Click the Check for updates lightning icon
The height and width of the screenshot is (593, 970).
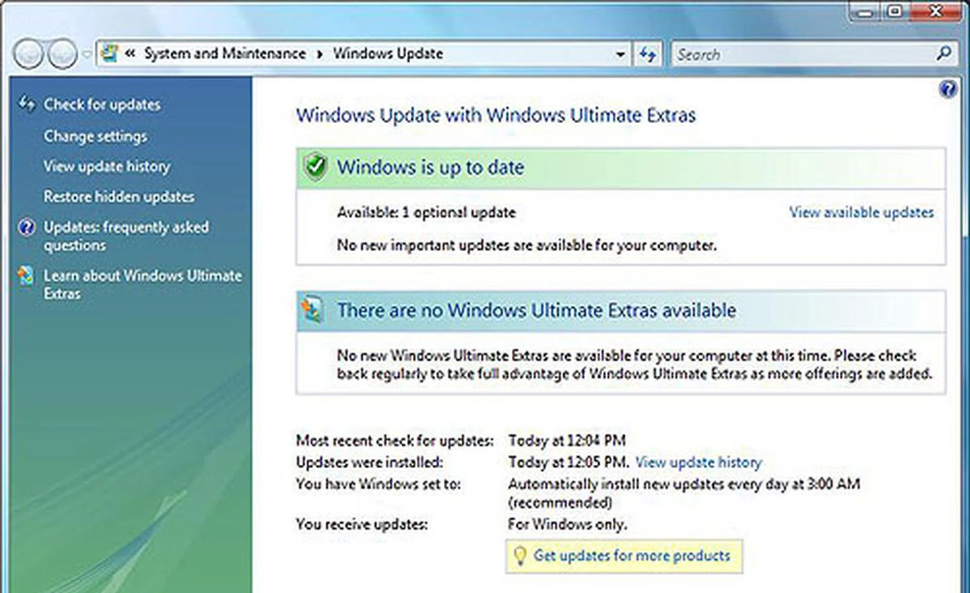(27, 103)
